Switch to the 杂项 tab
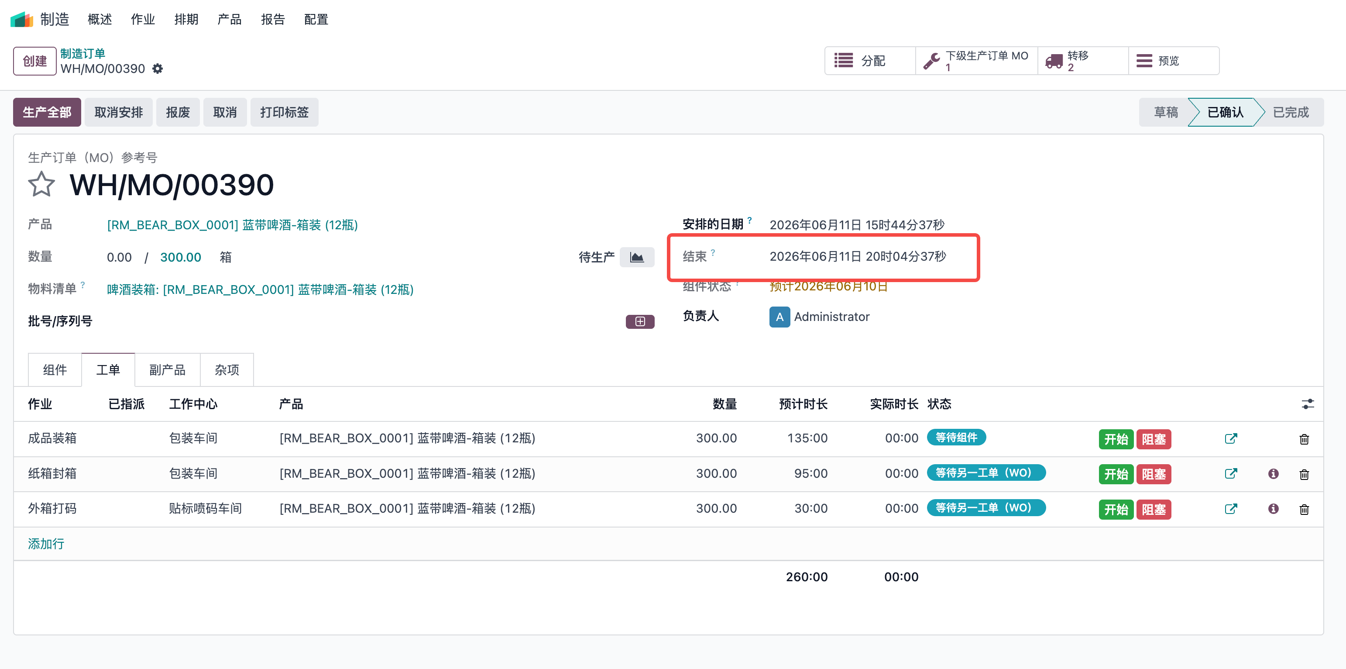This screenshot has height=669, width=1346. pyautogui.click(x=227, y=370)
